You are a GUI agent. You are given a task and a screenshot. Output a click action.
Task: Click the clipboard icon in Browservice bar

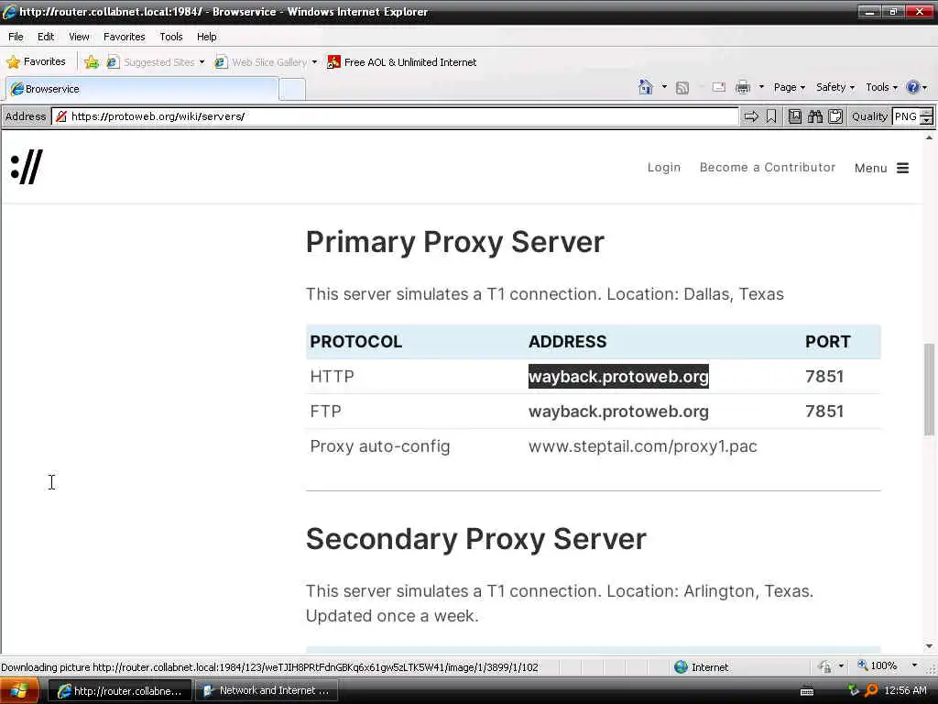(x=835, y=116)
